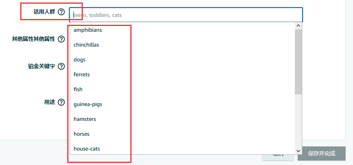This screenshot has height=165, width=353.
Task: Select "amphibians" from the dropdown list
Action: 88,30
